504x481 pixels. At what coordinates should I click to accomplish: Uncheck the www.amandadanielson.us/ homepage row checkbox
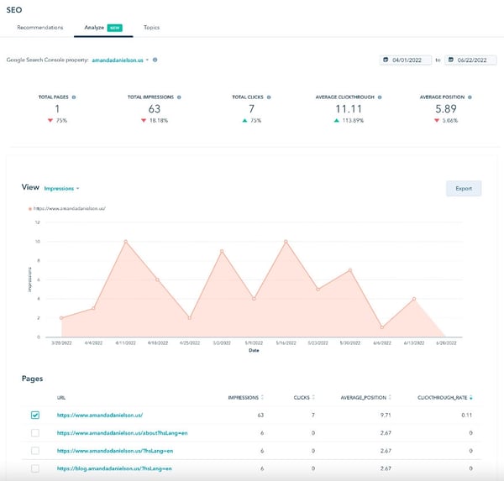[34, 415]
